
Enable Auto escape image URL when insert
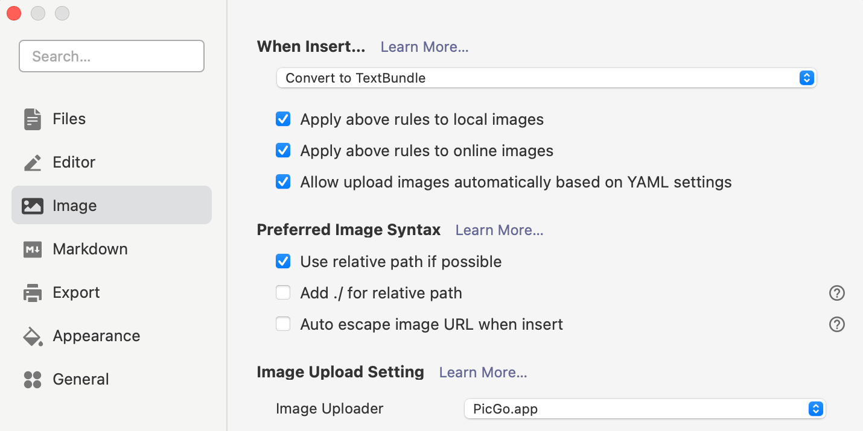pyautogui.click(x=283, y=324)
